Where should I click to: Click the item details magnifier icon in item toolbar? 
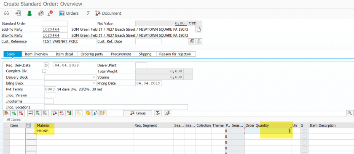tap(7, 113)
